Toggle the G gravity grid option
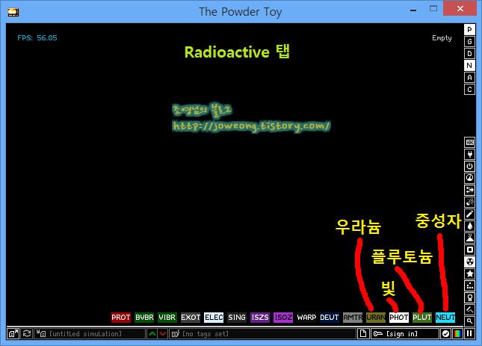The height and width of the screenshot is (346, 482). coord(469,42)
